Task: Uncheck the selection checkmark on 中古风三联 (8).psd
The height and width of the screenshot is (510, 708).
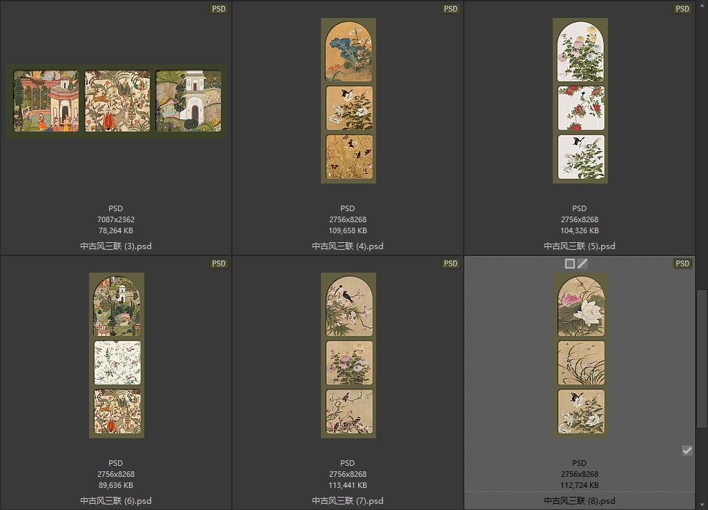Action: tap(687, 451)
